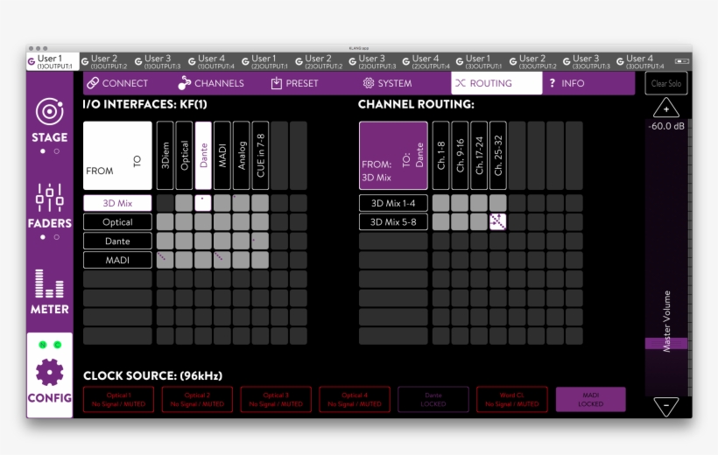Click the Master Volume slider handle
718x455 pixels.
666,344
